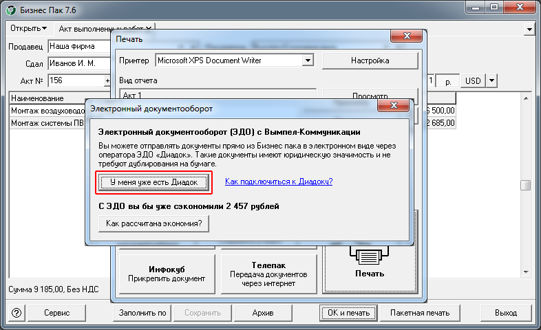Image resolution: width=541 pixels, height=330 pixels.
Task: Click the Настройка button in Печать
Action: [x=370, y=60]
